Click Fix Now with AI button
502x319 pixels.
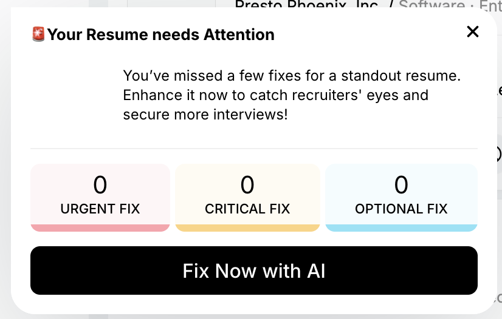pyautogui.click(x=254, y=270)
